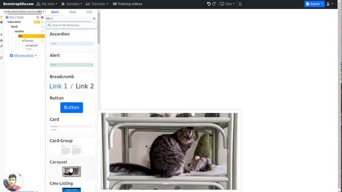Screen dimensions: 342x192
Task: Click the search magnifier in Site panel
Action: (38, 17)
